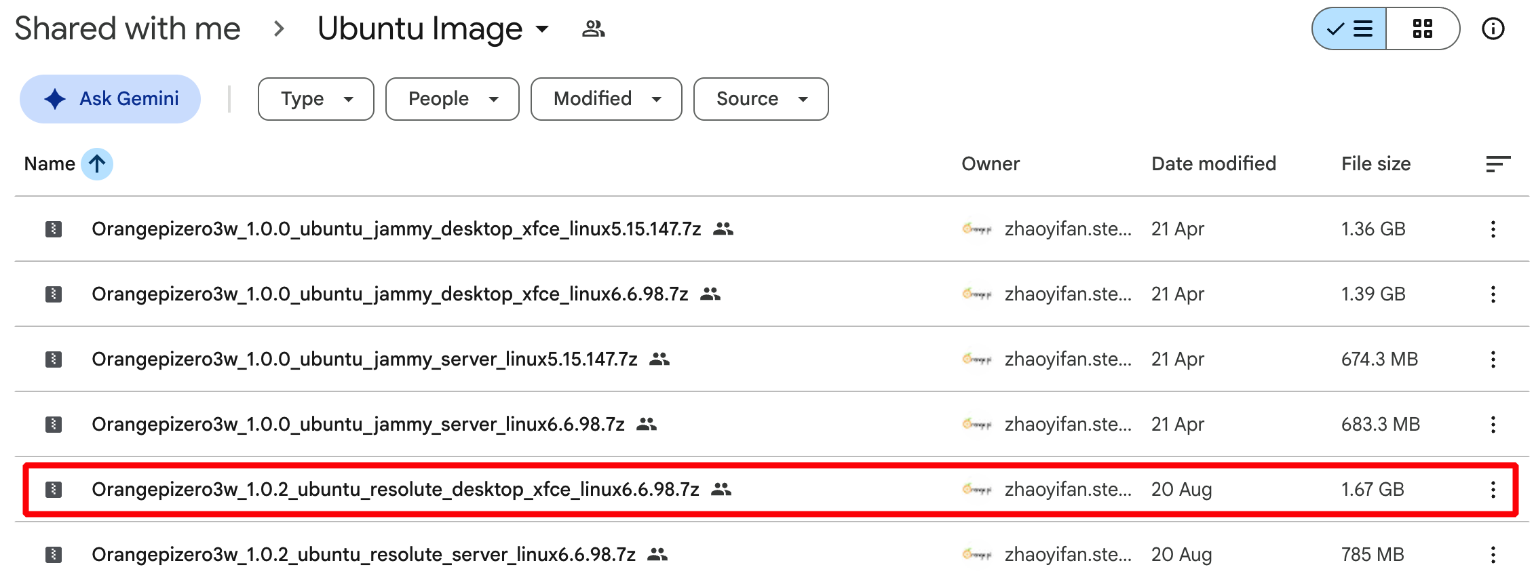Click the shared people icon beside Ubuntu Image
The height and width of the screenshot is (584, 1534).
[x=594, y=28]
